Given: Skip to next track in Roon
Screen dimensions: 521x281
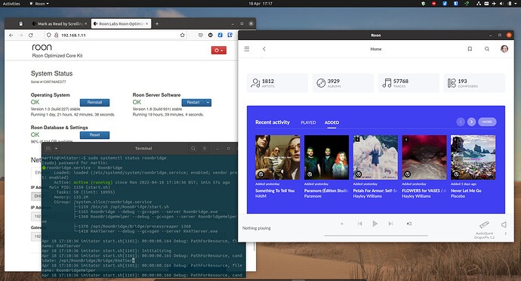Looking at the screenshot, I should coord(390,224).
